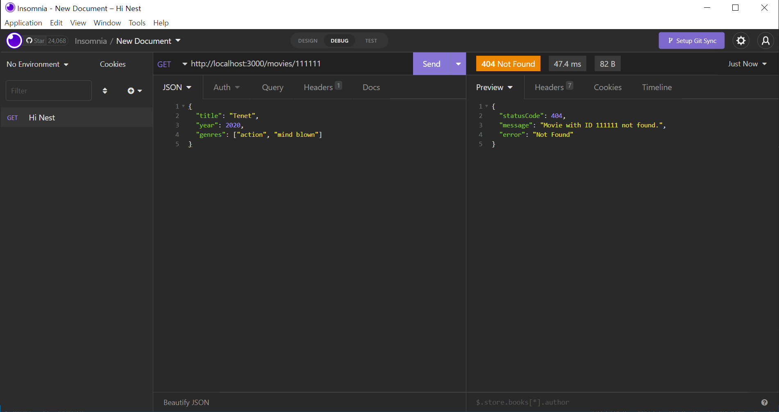Click the request Filter input field
This screenshot has height=412, width=779.
pos(49,91)
